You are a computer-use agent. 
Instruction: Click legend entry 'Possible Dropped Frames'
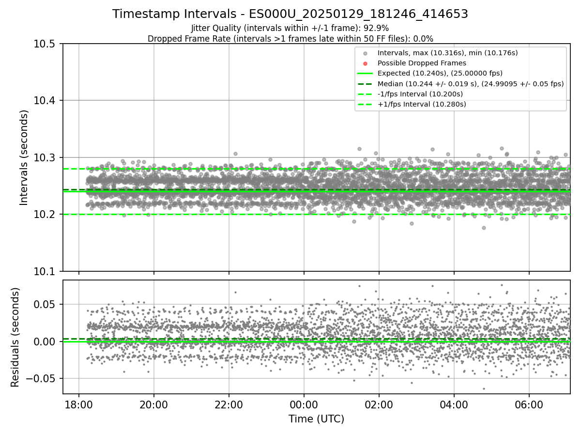(x=422, y=63)
